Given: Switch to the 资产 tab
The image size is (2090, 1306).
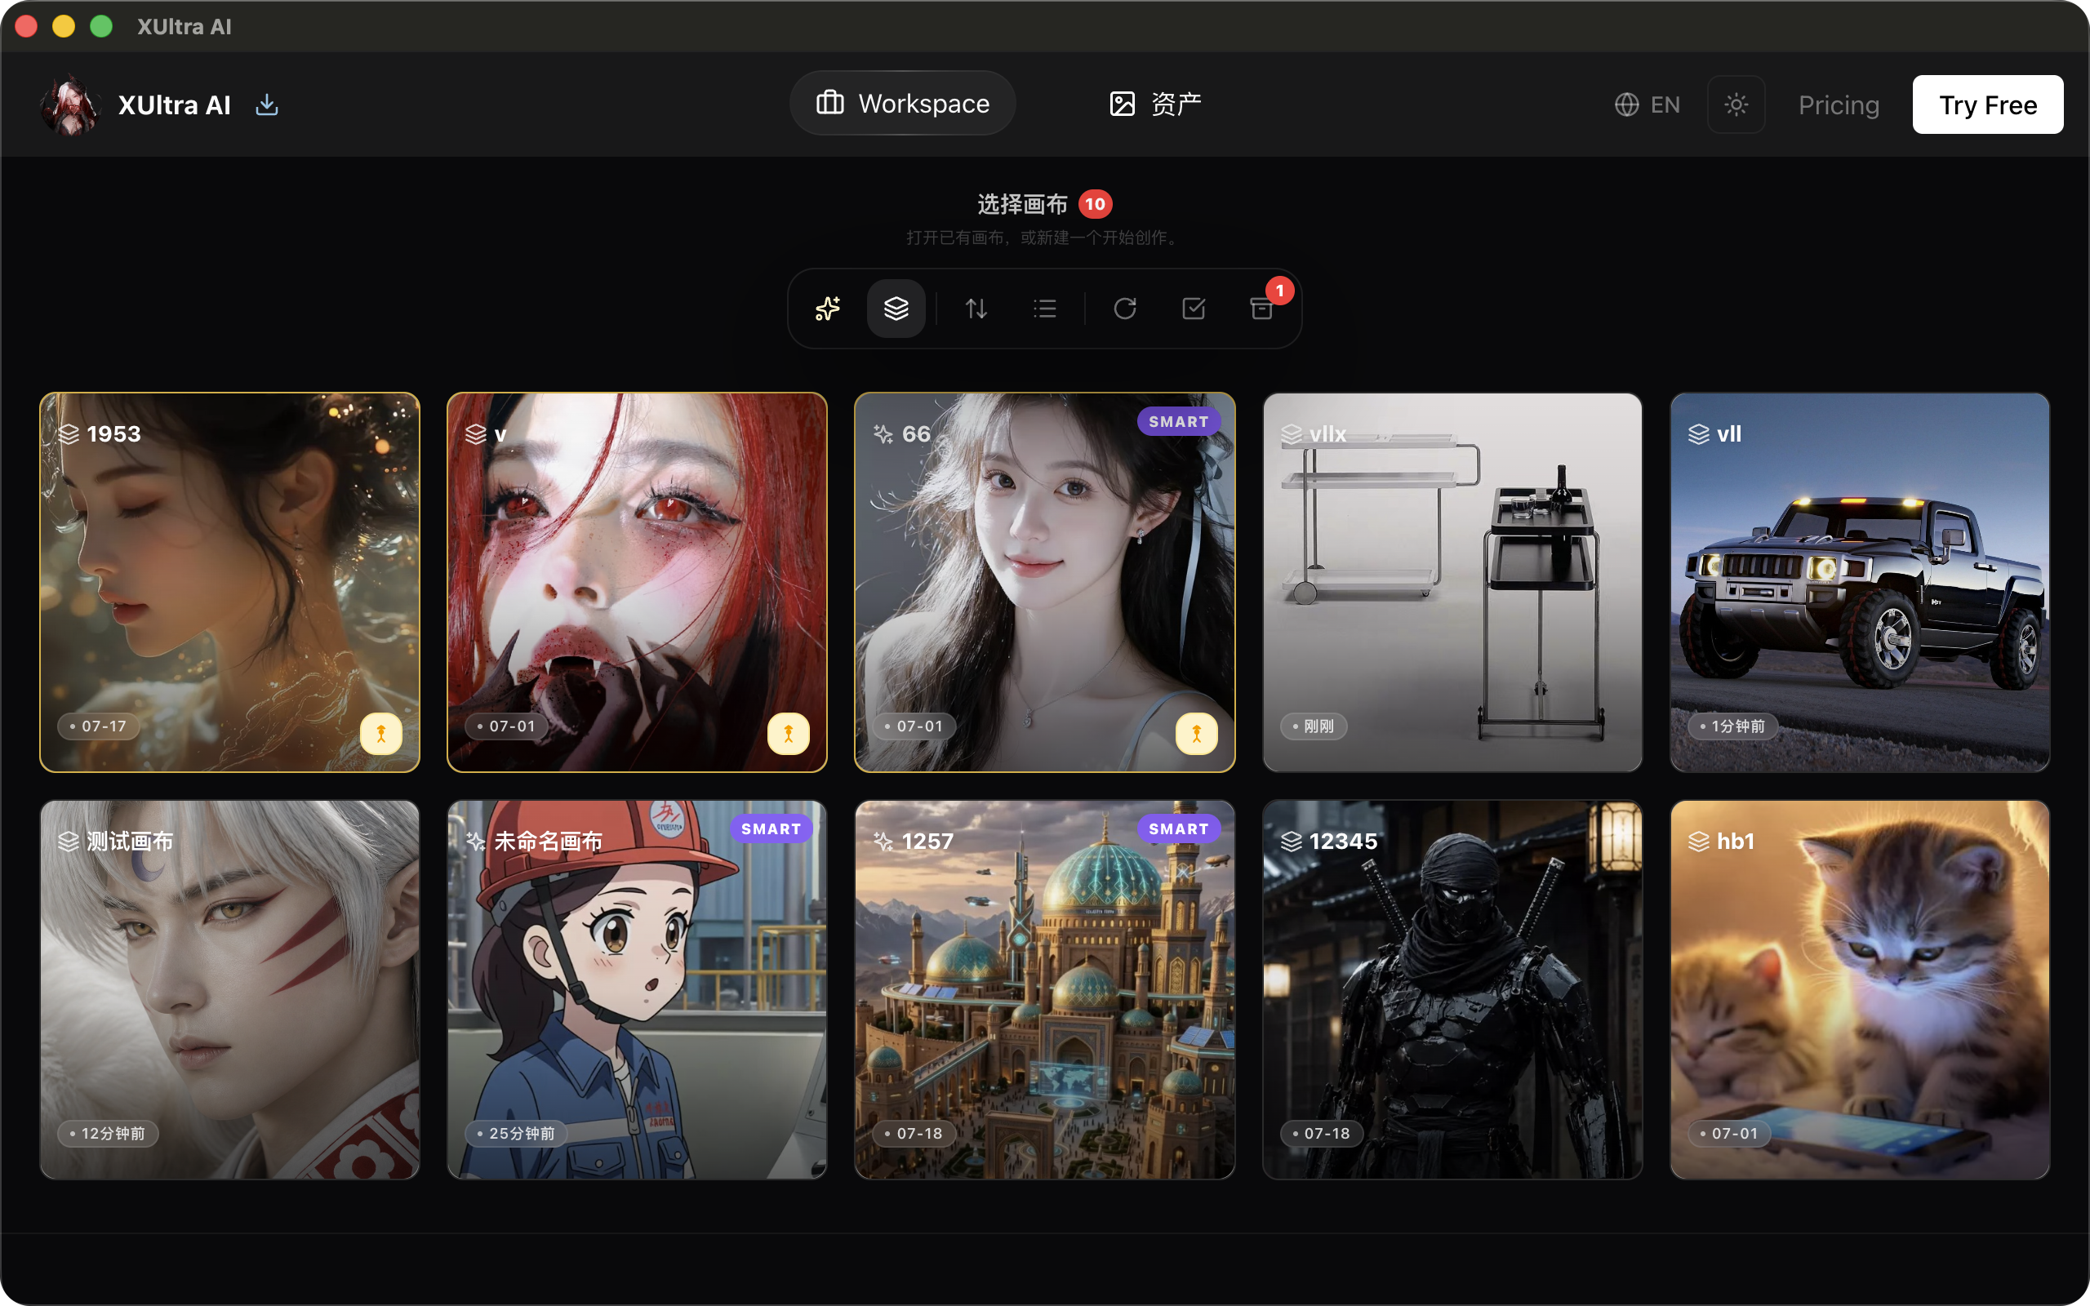Looking at the screenshot, I should (1154, 104).
